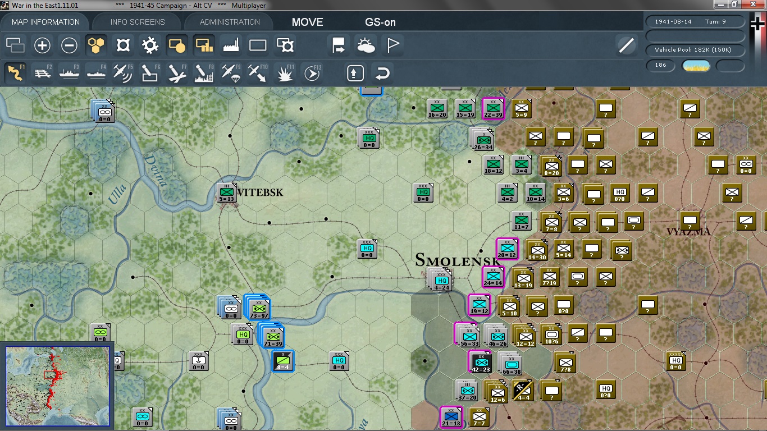Screen dimensions: 767x431
Task: Select the F7 bomb airfield icon
Action: pyautogui.click(x=177, y=73)
